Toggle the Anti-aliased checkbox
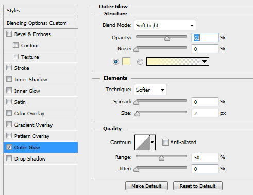This screenshot has height=195, width=253. pos(165,142)
